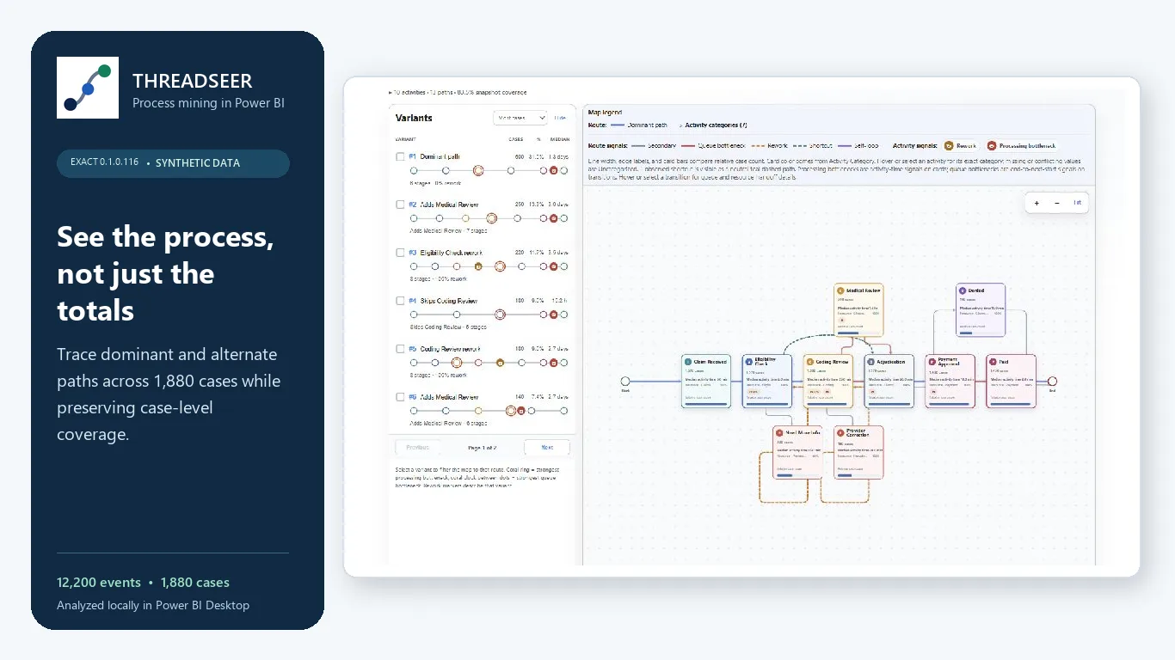
Task: Click the red bottleneck marker in #1 Dominant path
Action: coord(553,171)
